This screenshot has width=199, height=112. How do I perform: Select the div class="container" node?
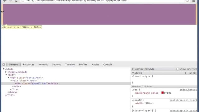tap(26, 78)
